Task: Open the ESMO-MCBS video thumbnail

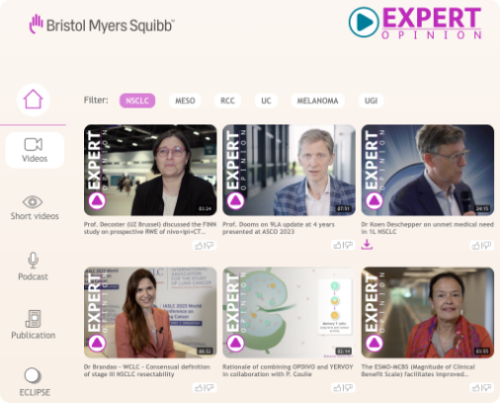Action: 428,312
